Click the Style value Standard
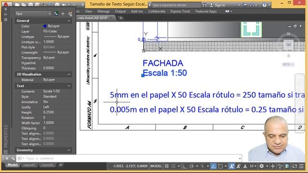This screenshot has width=308, height=173. pos(50,97)
